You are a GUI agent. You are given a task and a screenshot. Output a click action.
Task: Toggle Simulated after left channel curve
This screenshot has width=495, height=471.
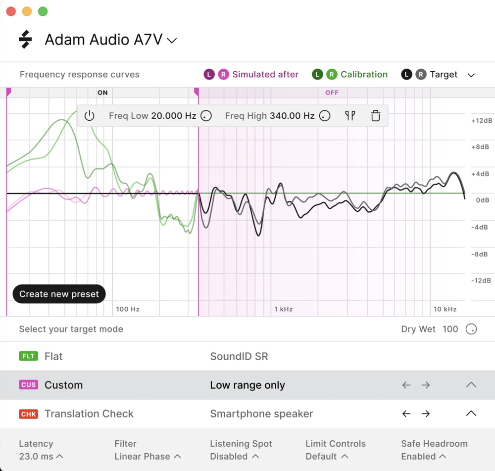pos(209,74)
